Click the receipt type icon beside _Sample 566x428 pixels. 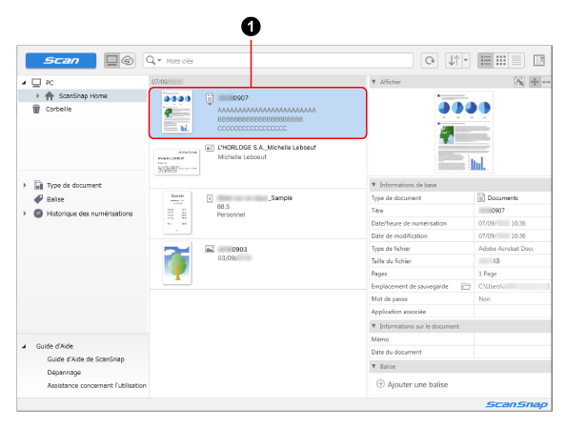(210, 198)
